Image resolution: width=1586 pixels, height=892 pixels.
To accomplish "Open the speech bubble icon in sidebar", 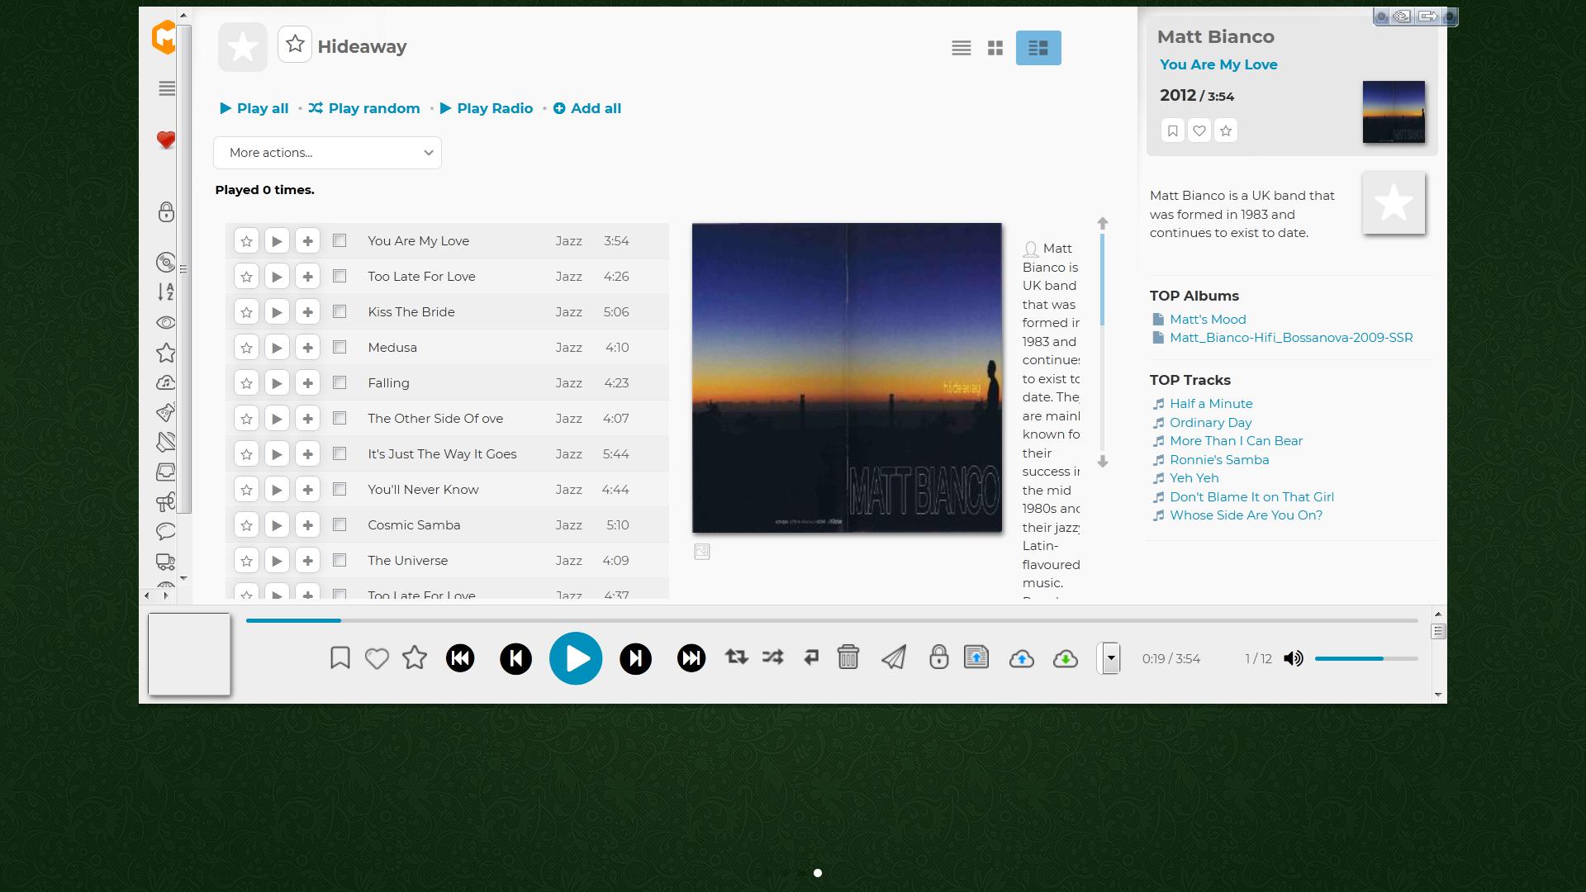I will coord(166,531).
